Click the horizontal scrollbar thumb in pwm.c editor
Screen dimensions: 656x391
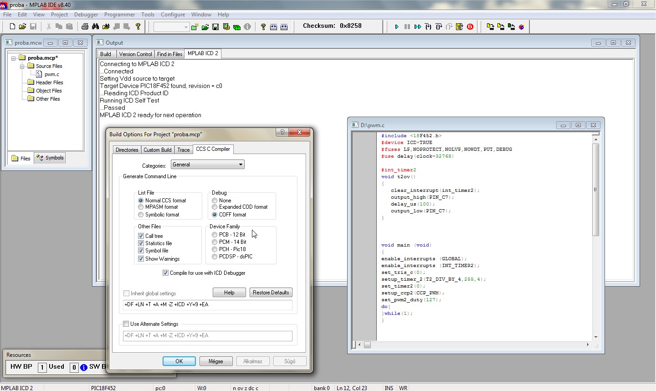[367, 345]
